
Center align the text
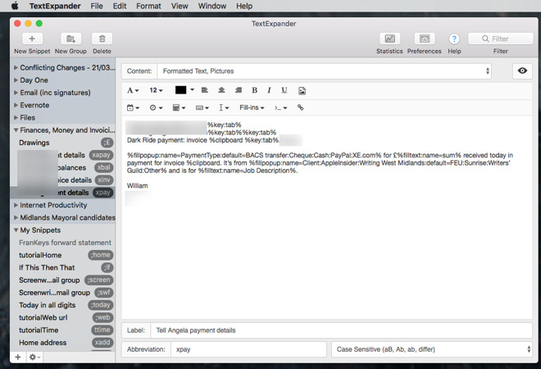pos(221,90)
